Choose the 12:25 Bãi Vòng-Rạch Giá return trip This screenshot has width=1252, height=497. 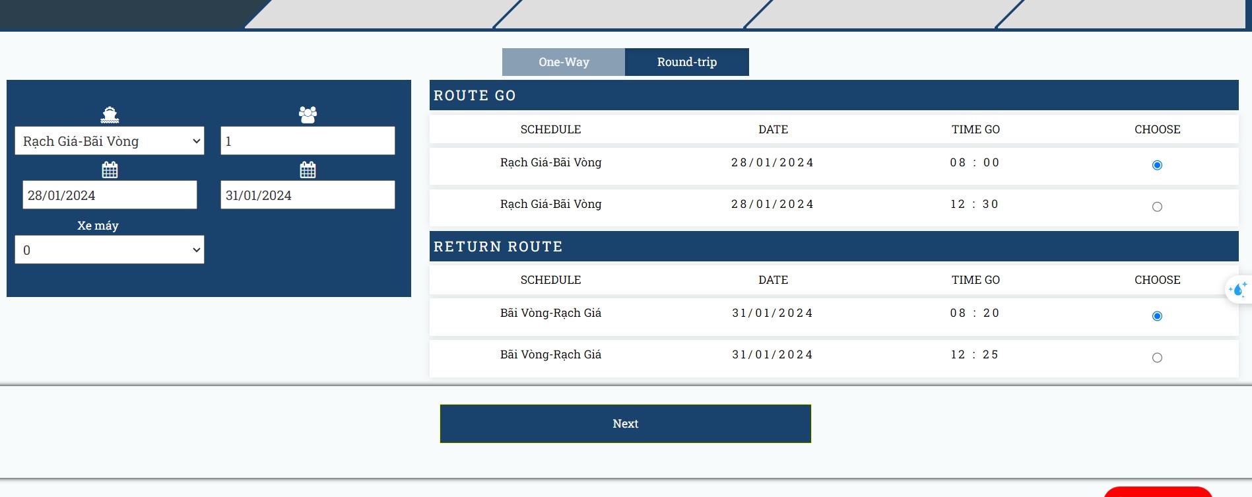click(1156, 357)
